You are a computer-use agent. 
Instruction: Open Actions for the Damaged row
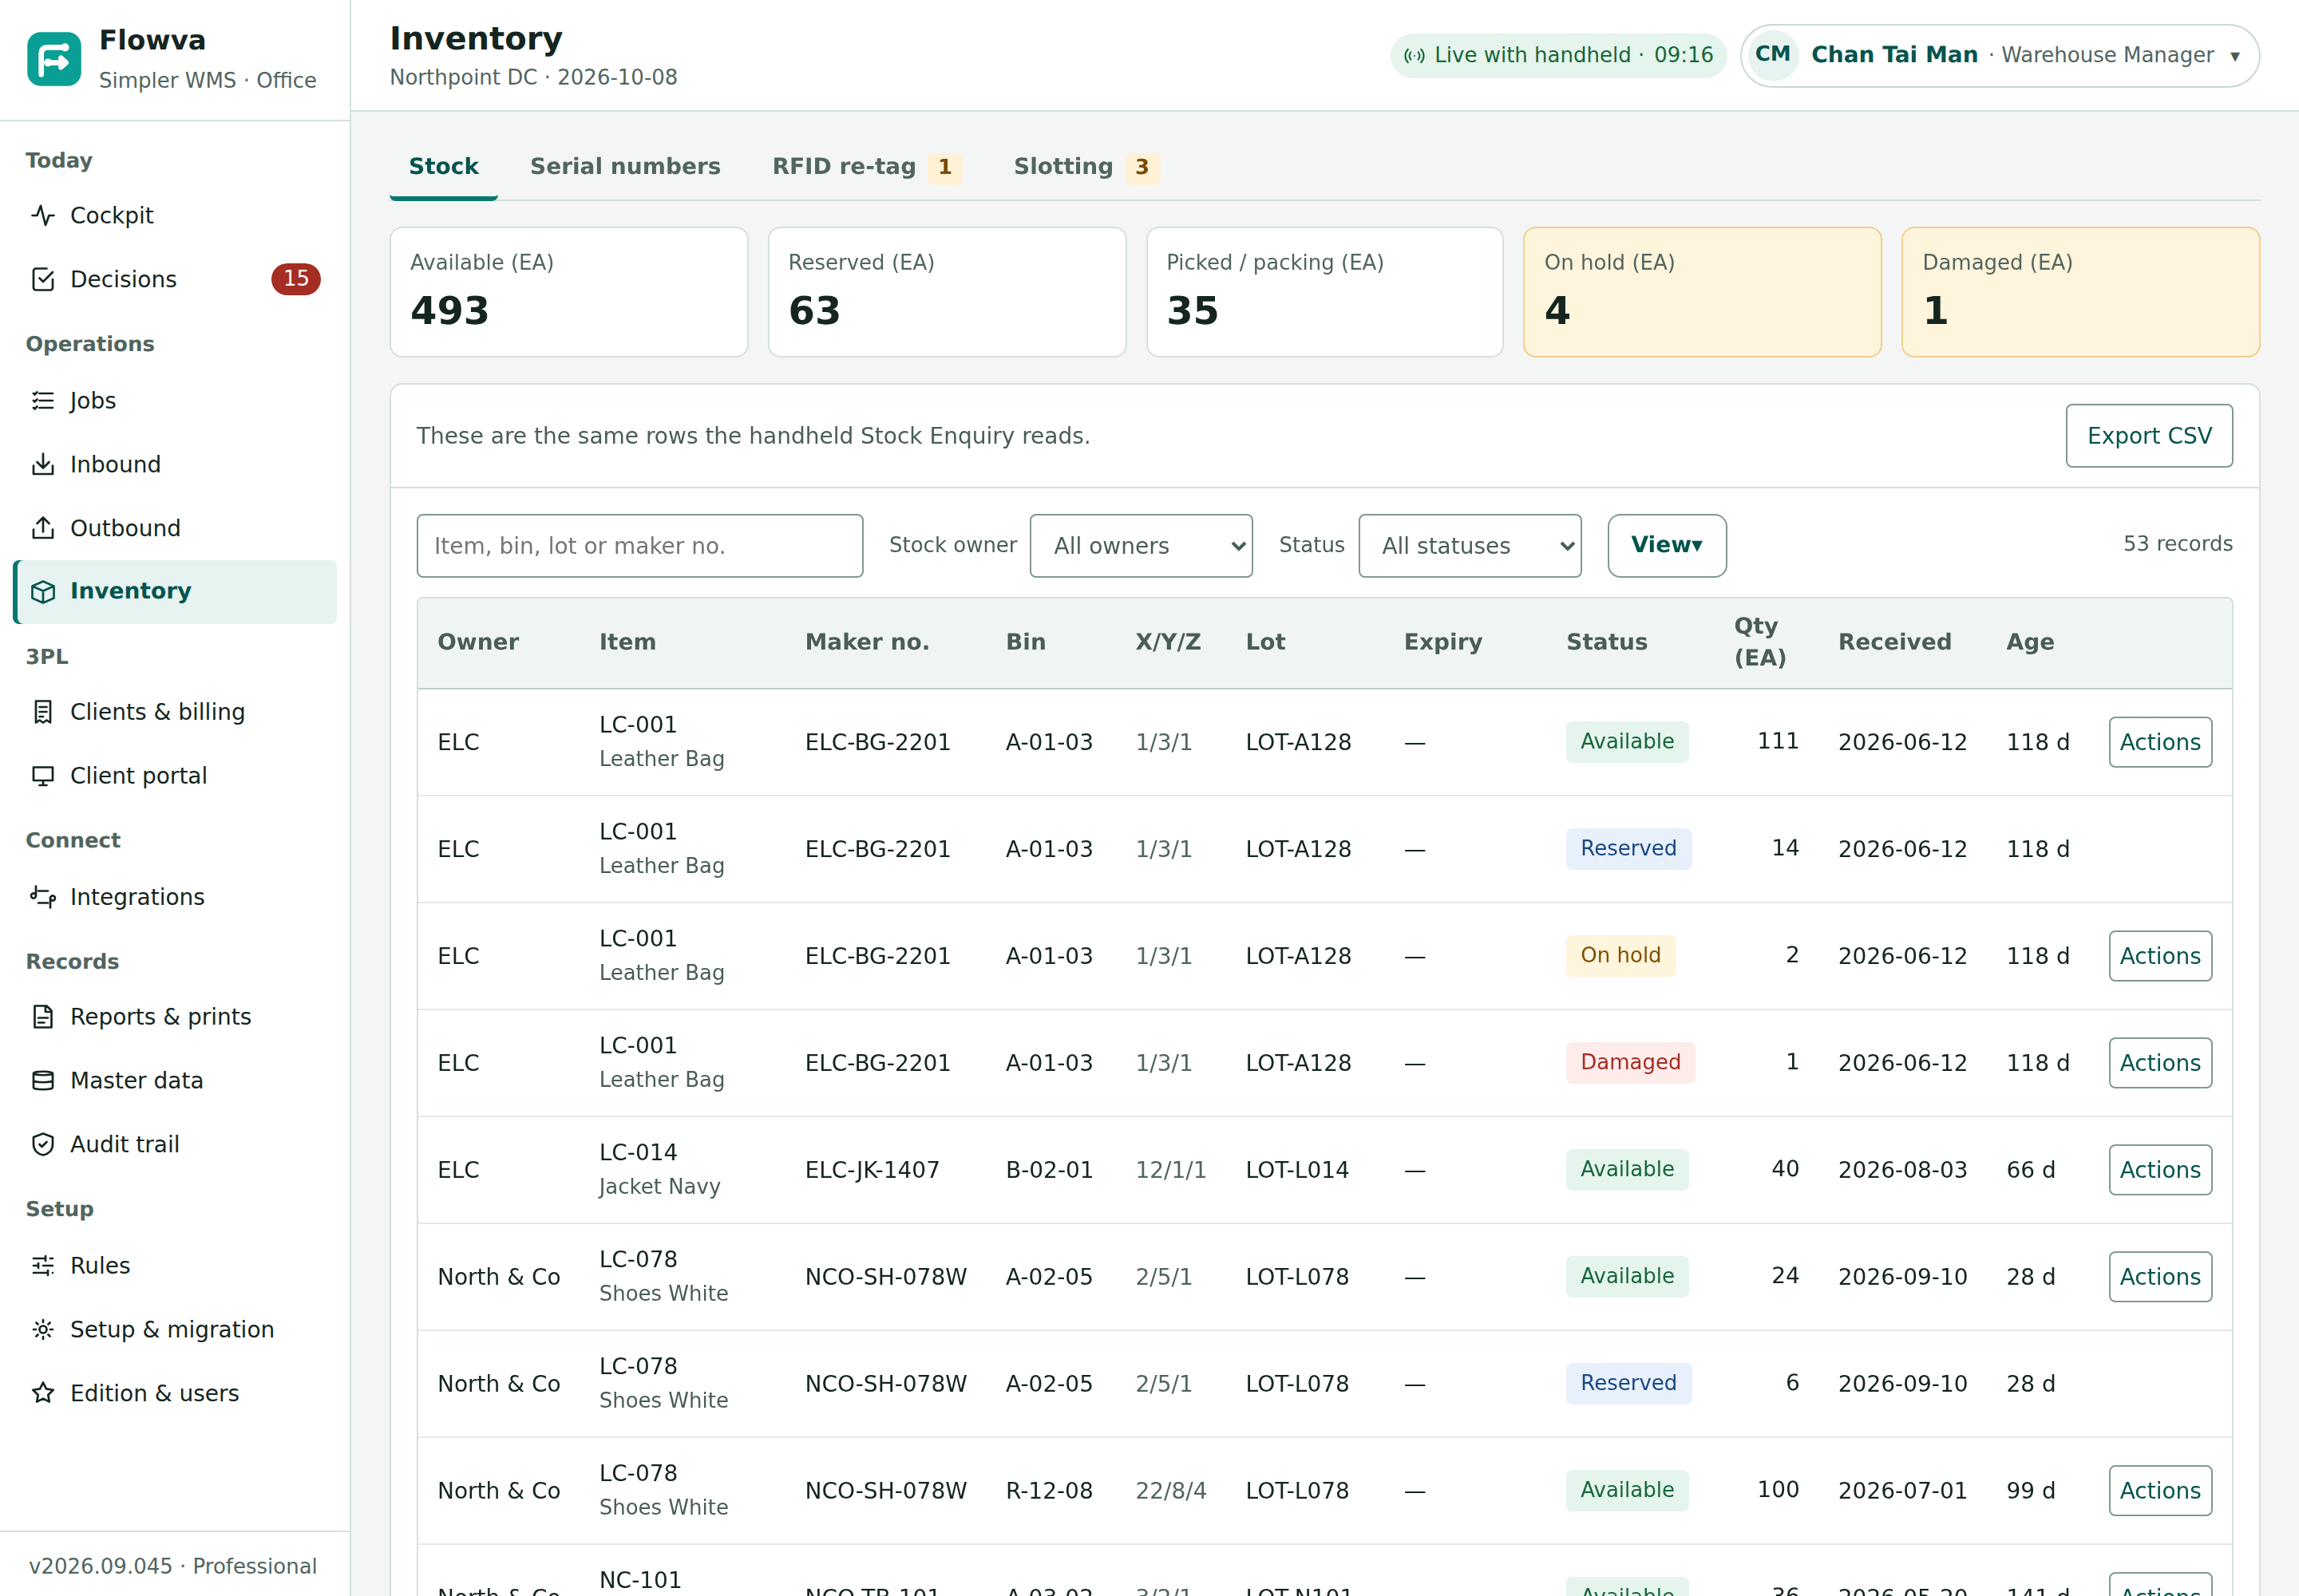tap(2160, 1063)
